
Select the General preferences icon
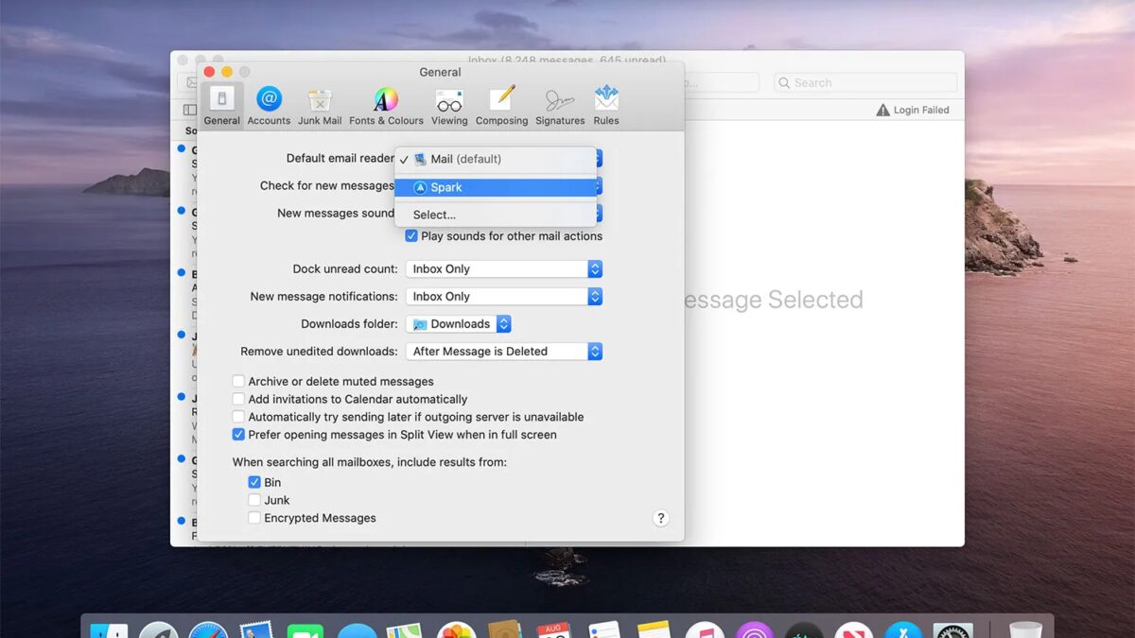(222, 102)
